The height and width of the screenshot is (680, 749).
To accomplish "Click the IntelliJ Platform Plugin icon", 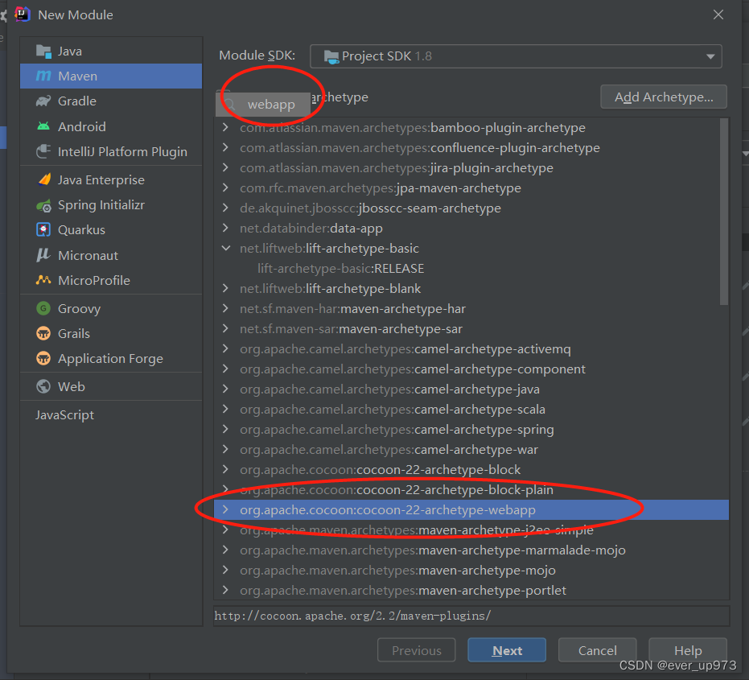I will [x=43, y=151].
